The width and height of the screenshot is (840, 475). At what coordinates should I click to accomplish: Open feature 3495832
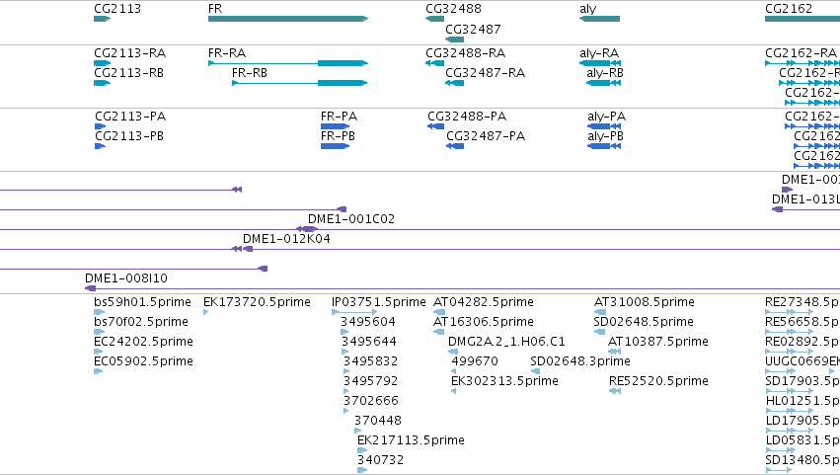346,371
